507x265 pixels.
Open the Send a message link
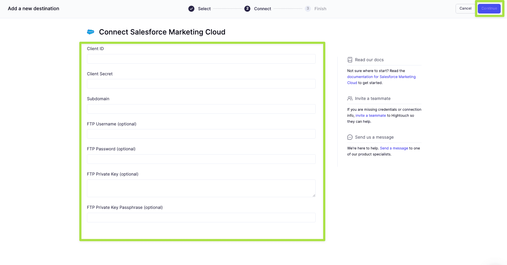tap(394, 148)
